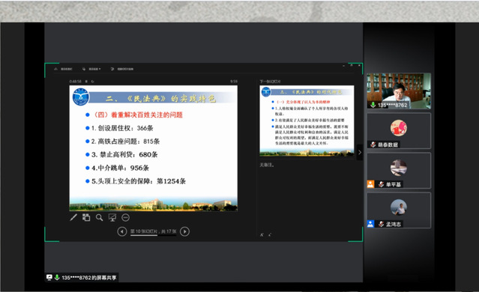Open the see-all-slides grid view
This screenshot has width=479, height=292.
[x=86, y=218]
